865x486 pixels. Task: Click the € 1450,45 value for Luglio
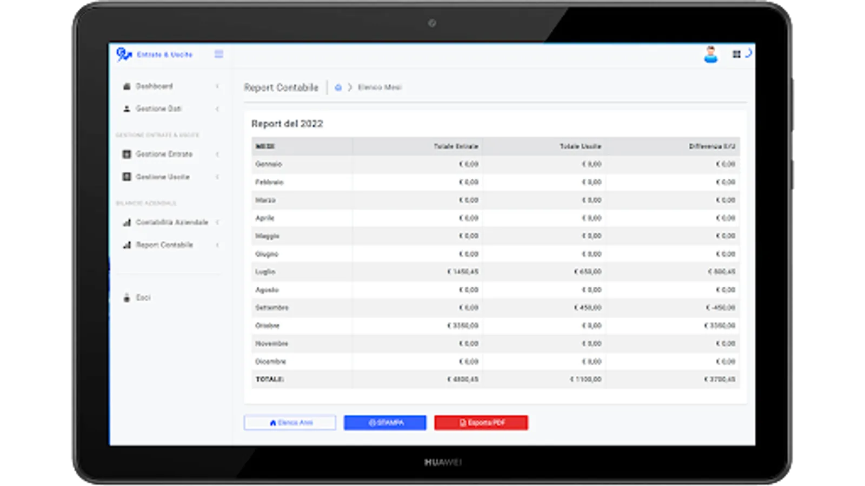point(463,272)
